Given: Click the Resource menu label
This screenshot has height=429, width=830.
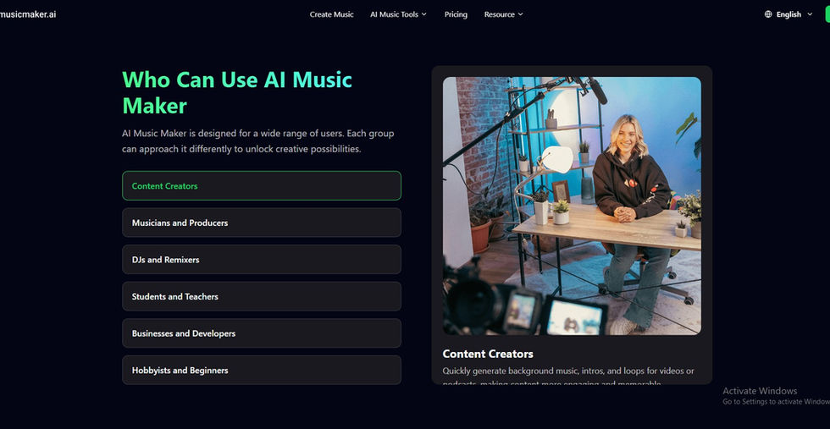Looking at the screenshot, I should [499, 14].
